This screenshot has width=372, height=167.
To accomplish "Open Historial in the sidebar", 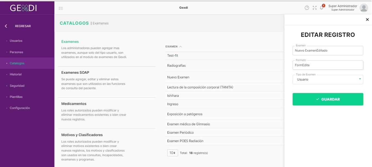I will [x=15, y=74].
